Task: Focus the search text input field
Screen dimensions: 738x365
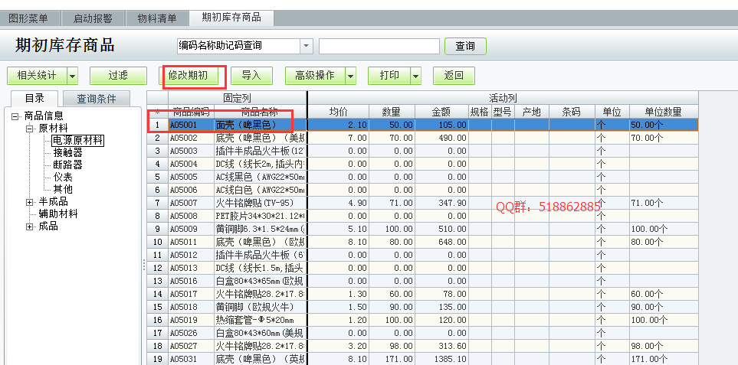Action: pyautogui.click(x=379, y=46)
